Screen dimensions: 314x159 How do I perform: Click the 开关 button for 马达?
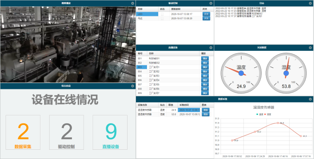206,18
